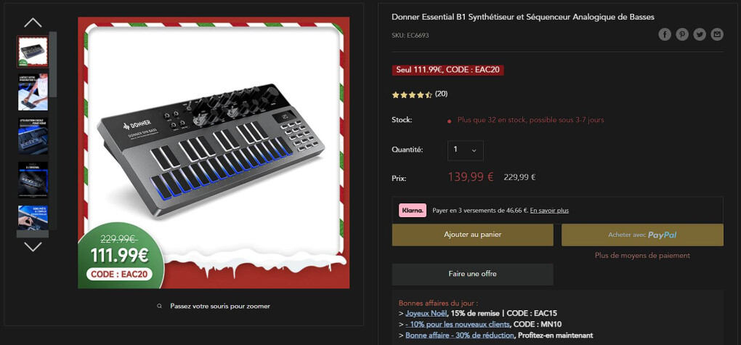Click the star rating review count
Screen dimensions: 741x345
[441, 94]
